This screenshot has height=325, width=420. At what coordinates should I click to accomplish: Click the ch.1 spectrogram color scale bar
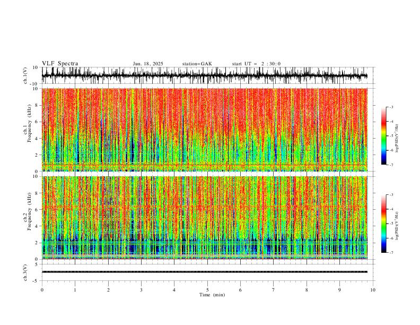(x=383, y=136)
